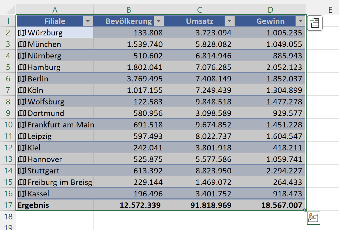339x230 pixels.
Task: Click the map icon next to Nürnberg
Action: point(22,56)
